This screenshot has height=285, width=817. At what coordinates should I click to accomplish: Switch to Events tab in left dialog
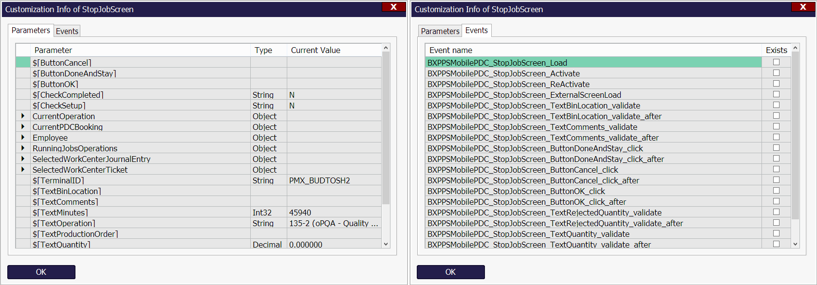[x=67, y=31]
